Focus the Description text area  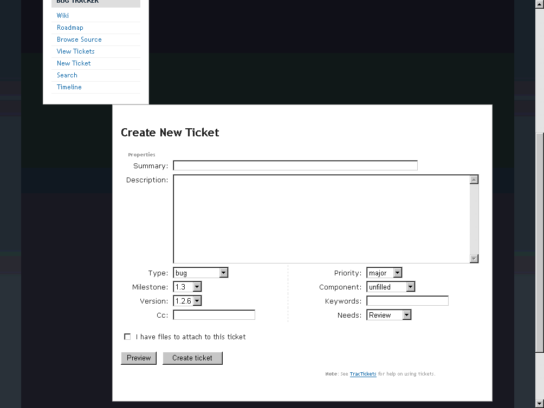pos(321,219)
